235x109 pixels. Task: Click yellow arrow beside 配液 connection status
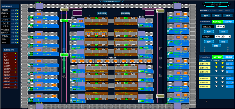tap(18, 42)
